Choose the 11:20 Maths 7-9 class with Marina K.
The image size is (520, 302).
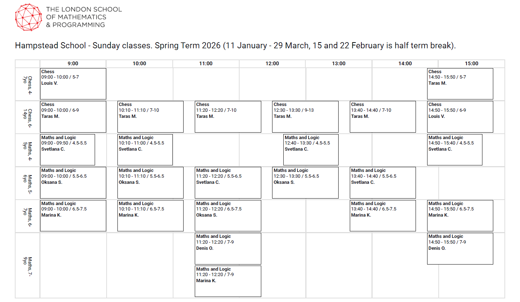click(228, 281)
